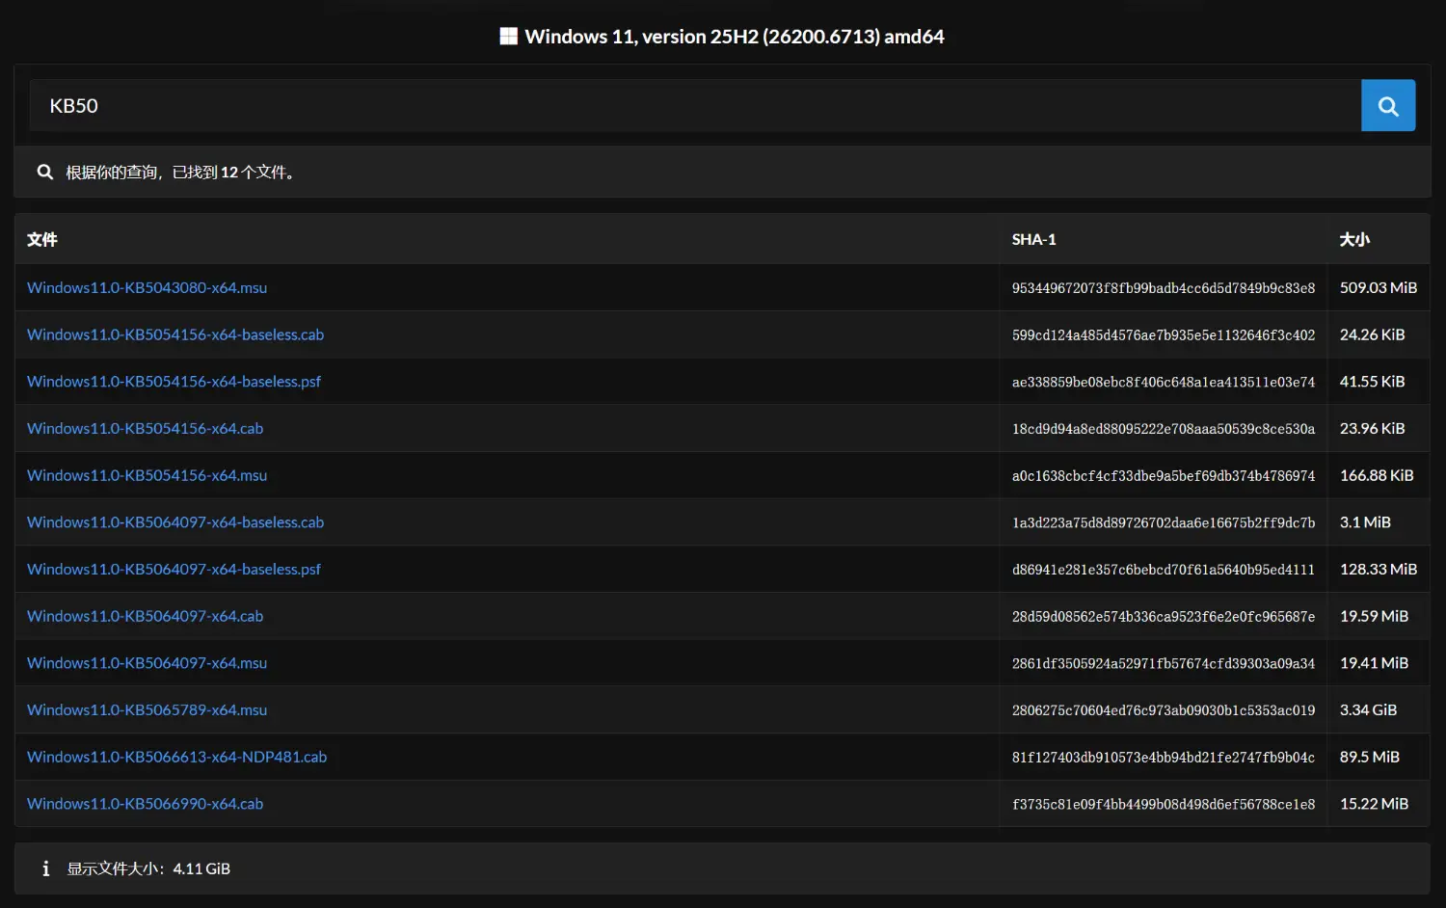Click the blue search magnifier button
Image resolution: width=1446 pixels, height=908 pixels.
pos(1388,105)
